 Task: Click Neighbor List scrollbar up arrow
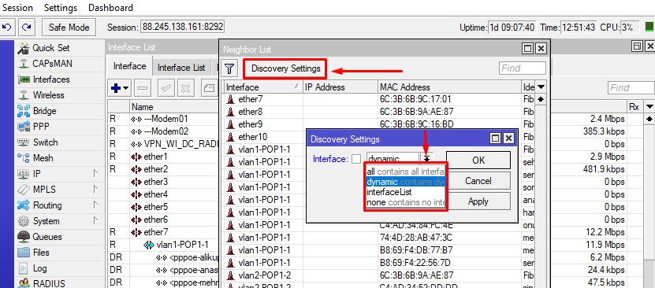click(541, 99)
